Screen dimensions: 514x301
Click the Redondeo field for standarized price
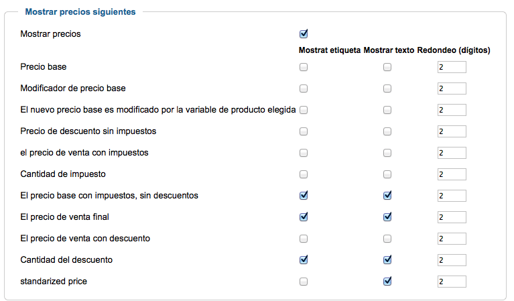pos(452,282)
